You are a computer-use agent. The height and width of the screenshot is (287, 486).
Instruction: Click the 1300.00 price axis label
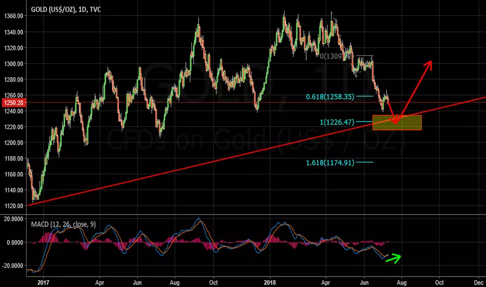14,64
